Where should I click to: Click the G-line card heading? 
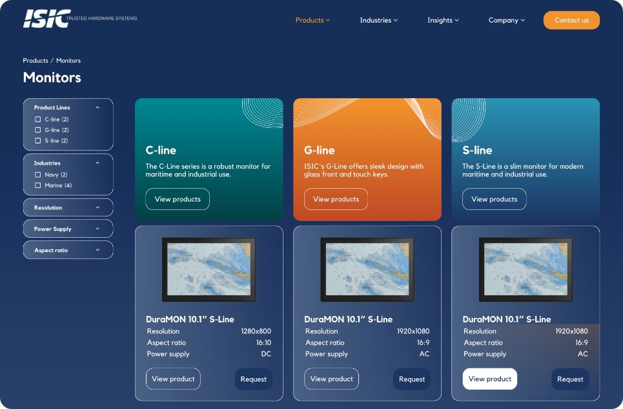tap(320, 151)
